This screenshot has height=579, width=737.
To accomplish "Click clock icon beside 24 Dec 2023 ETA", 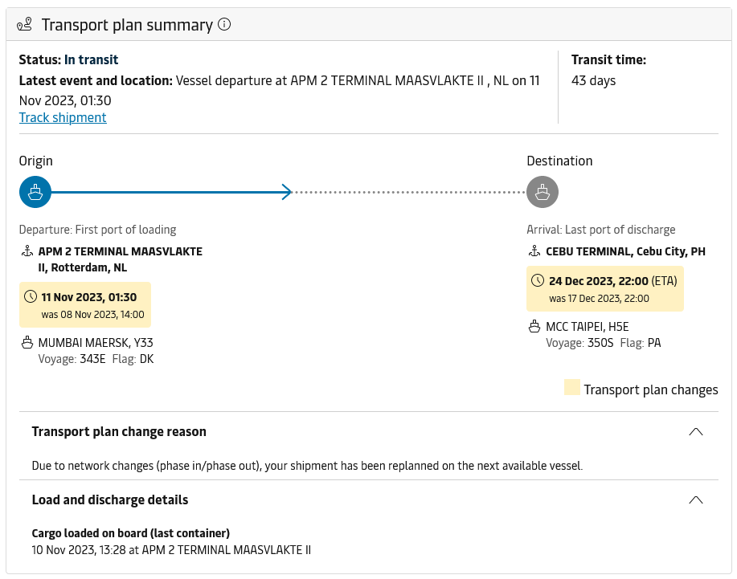I will tap(538, 281).
